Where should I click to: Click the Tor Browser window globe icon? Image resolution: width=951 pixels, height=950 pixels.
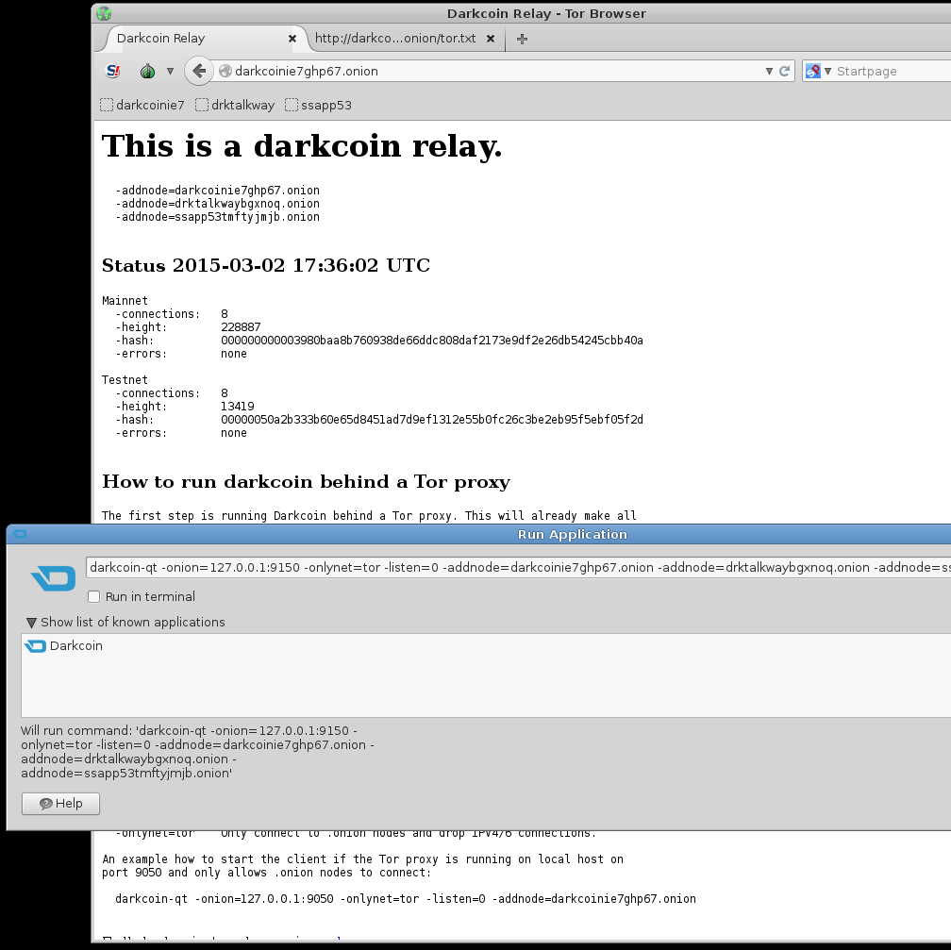point(105,13)
